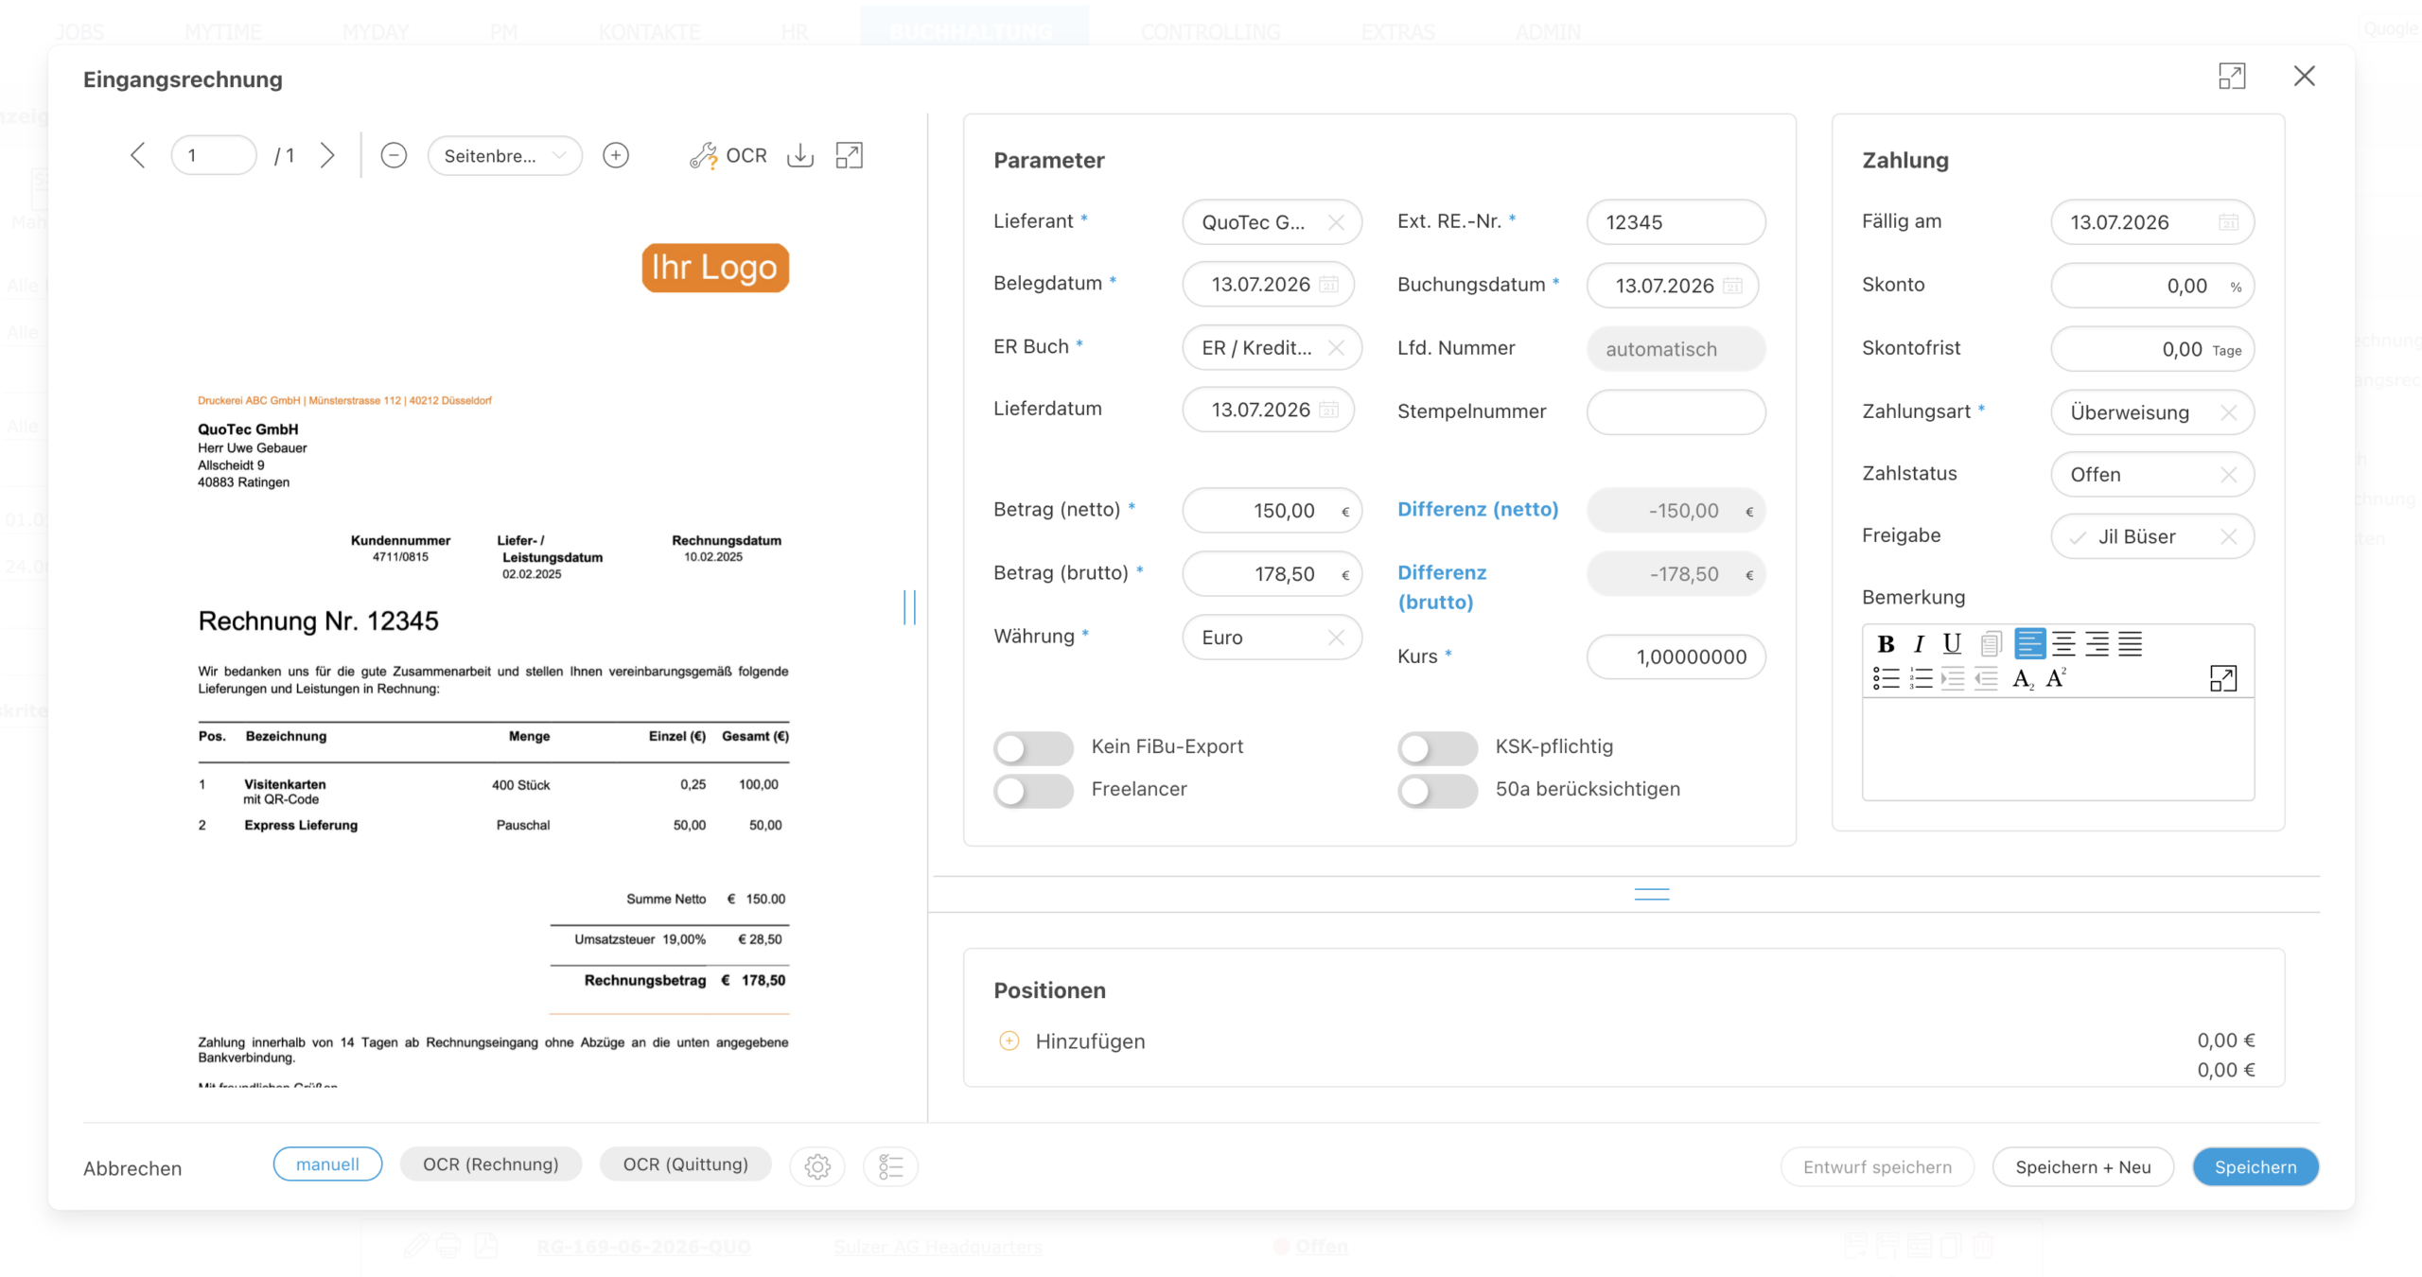2422x1277 pixels.
Task: Click the blue Speichern button
Action: point(2255,1167)
